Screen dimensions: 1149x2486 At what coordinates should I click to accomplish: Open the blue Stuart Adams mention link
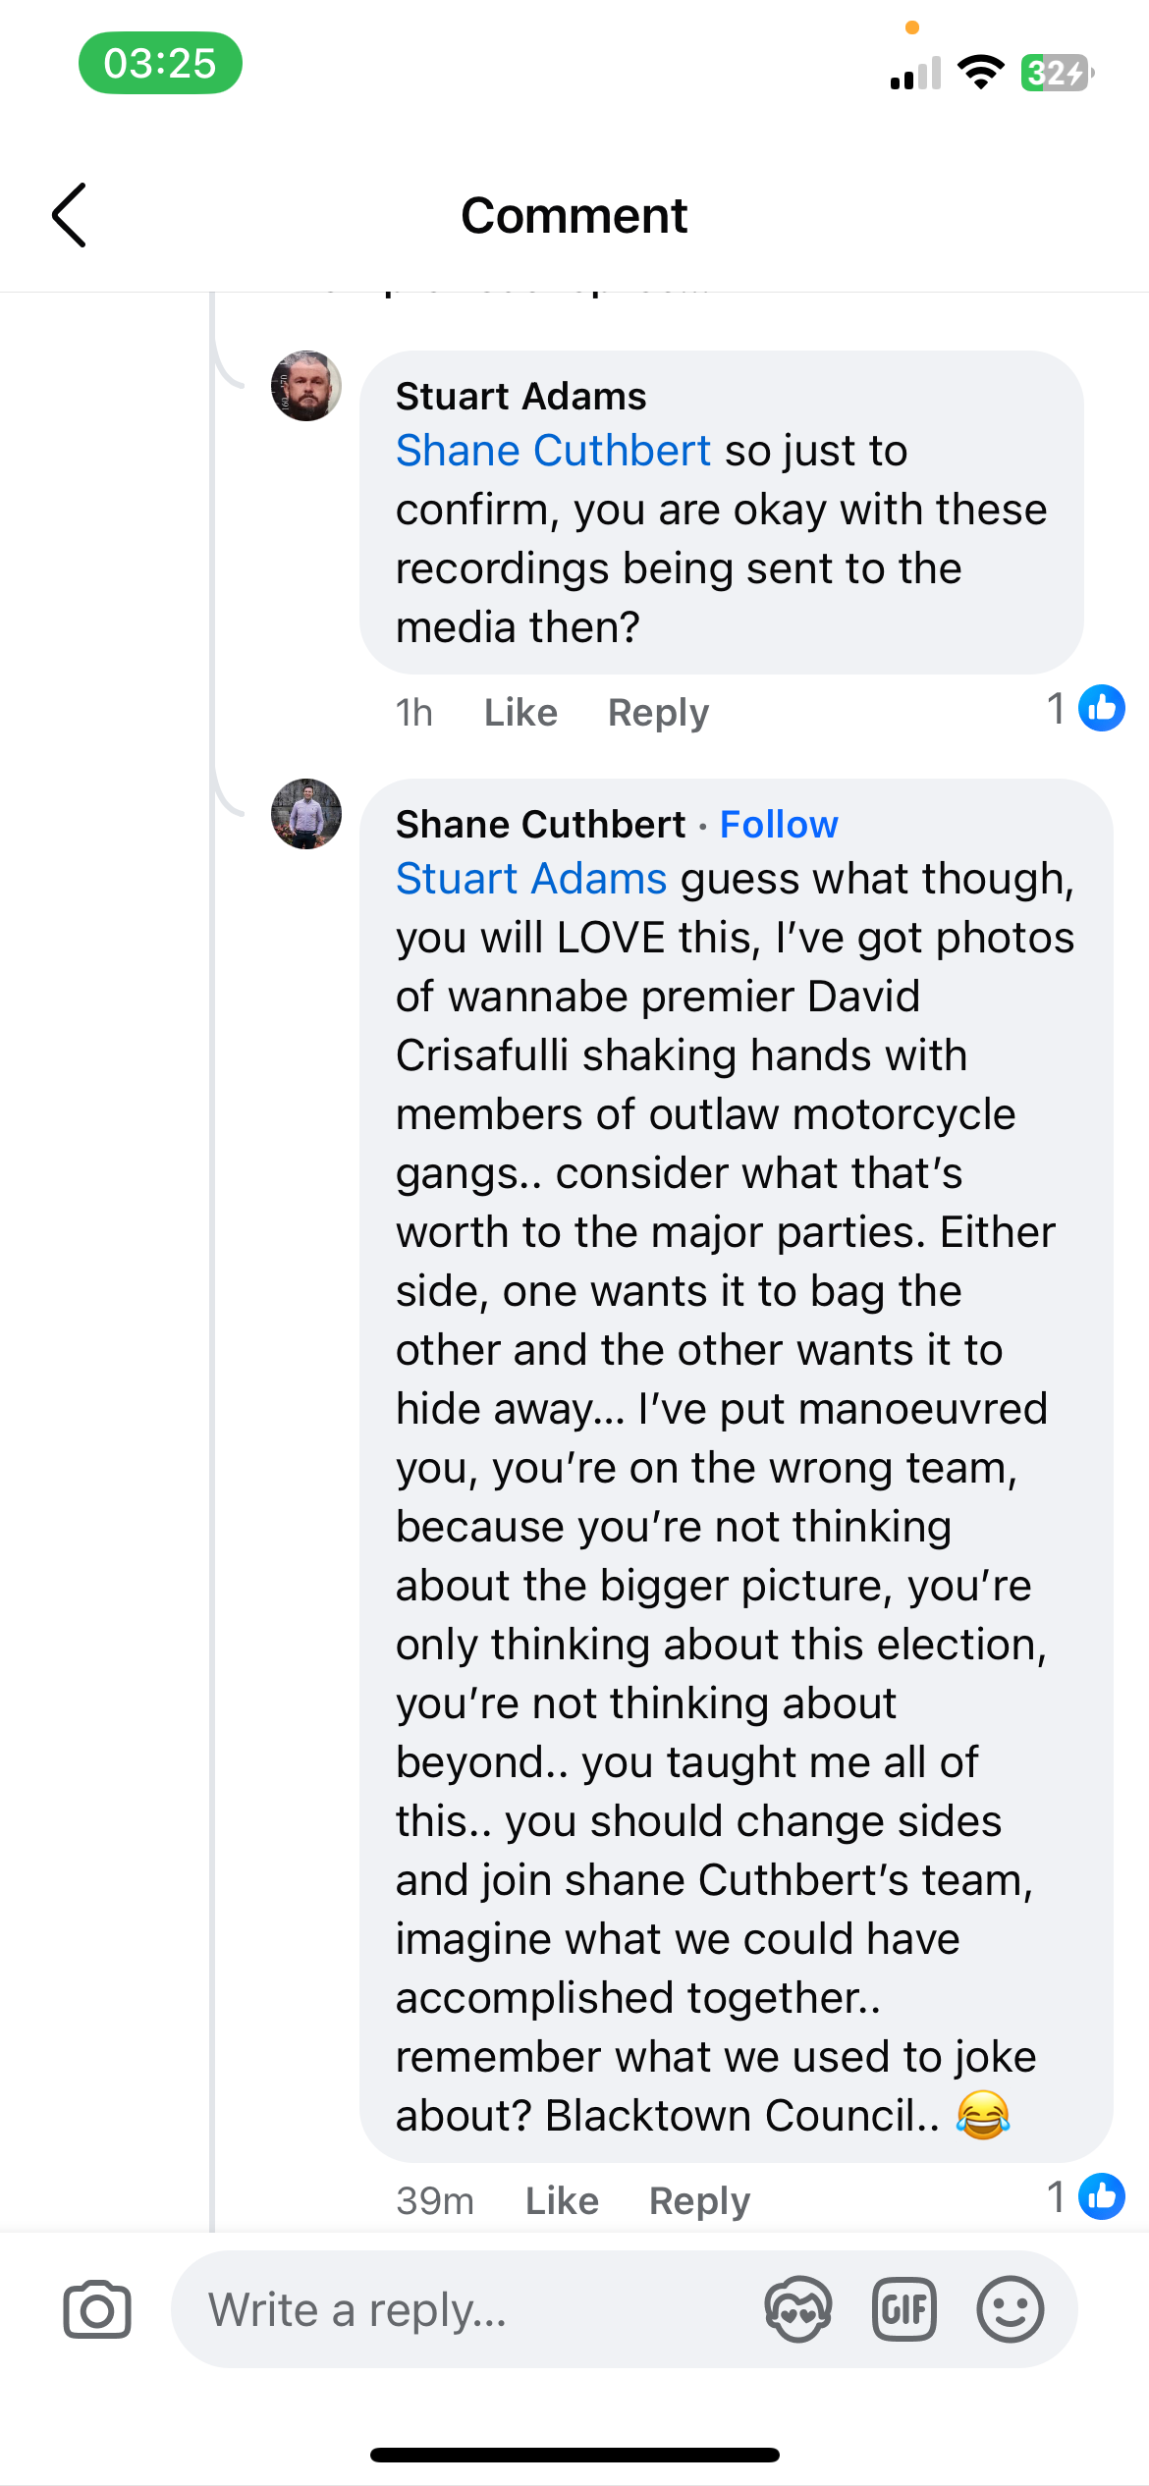pos(531,878)
